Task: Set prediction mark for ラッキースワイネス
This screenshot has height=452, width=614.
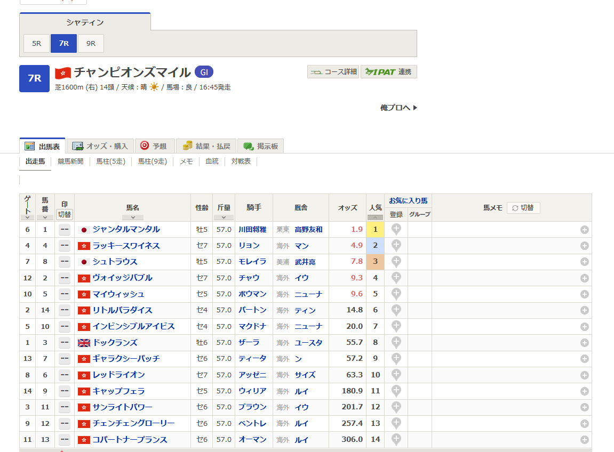Action: pyautogui.click(x=65, y=246)
